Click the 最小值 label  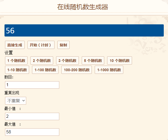tap(10, 109)
